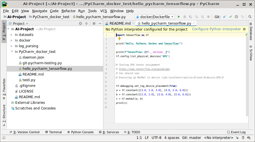Click the yellow intention lightbulb

[x=119, y=39]
